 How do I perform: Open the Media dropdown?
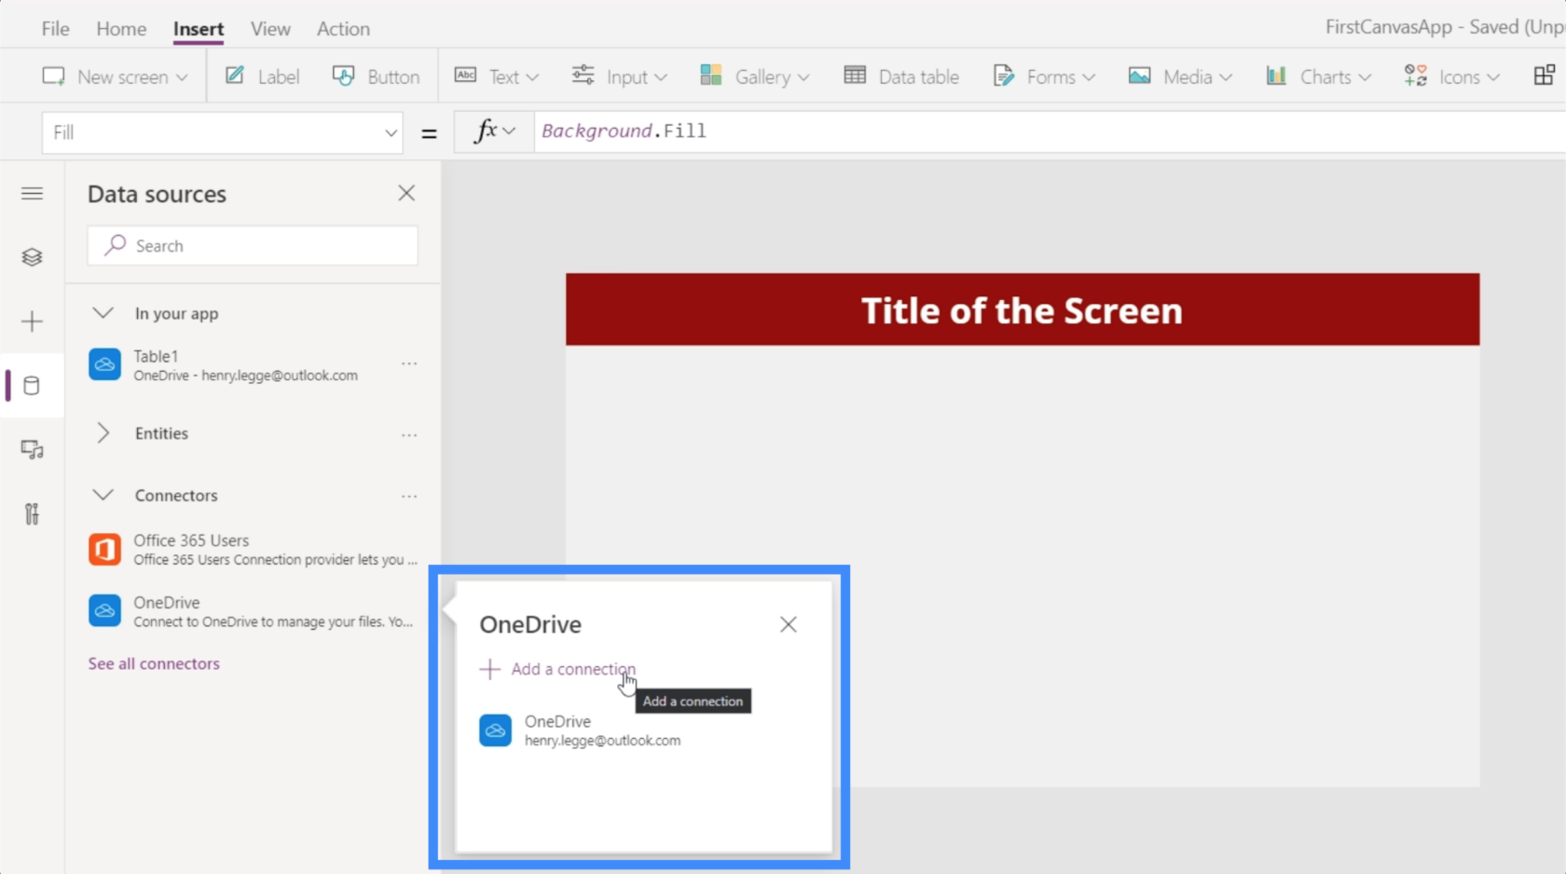tap(1180, 76)
